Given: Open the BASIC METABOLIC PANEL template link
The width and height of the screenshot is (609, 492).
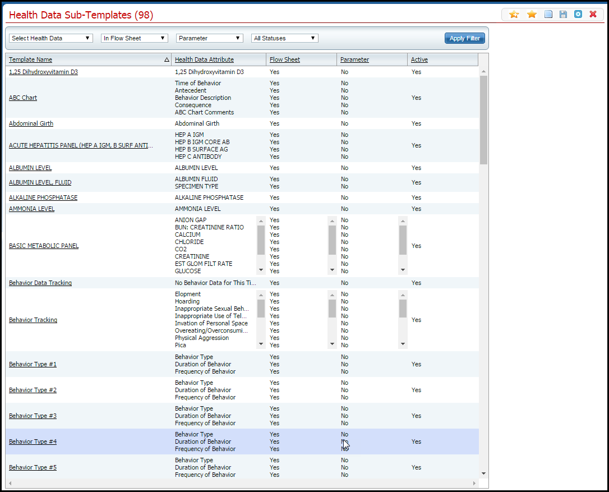Looking at the screenshot, I should coord(44,246).
